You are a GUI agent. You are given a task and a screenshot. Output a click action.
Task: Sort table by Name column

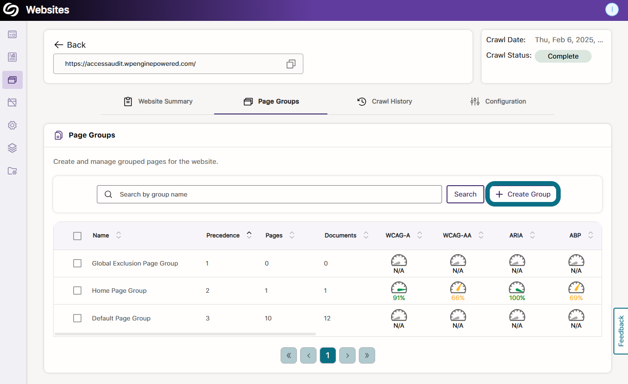119,235
